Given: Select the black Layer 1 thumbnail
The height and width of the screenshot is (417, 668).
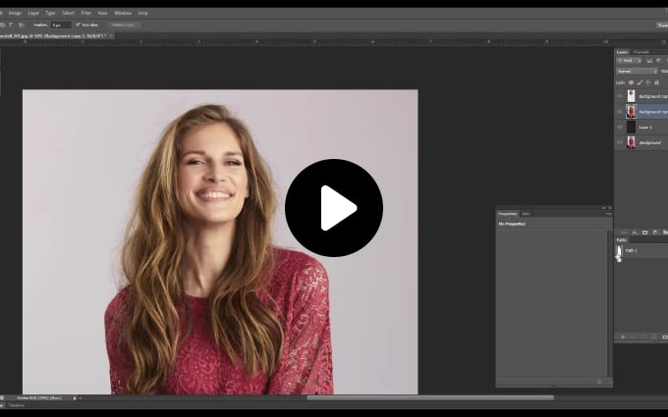Looking at the screenshot, I should 631,127.
